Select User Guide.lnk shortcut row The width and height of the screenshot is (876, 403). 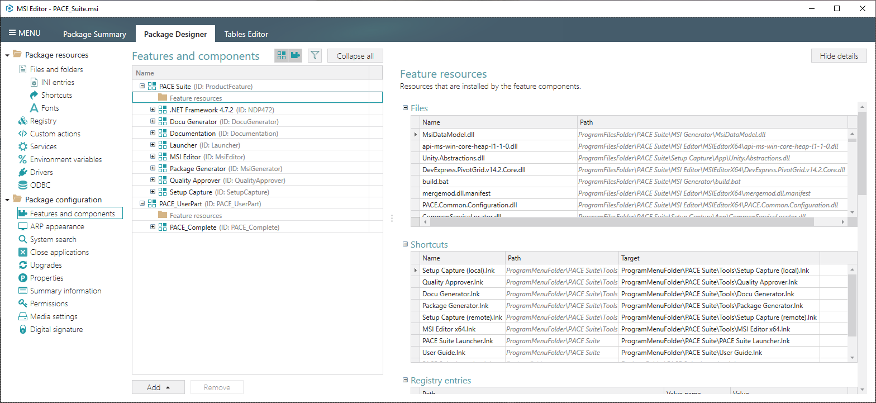[629, 352]
